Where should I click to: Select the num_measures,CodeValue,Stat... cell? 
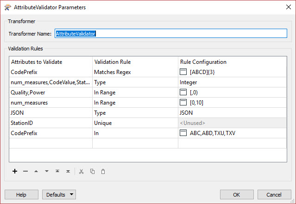click(50, 82)
